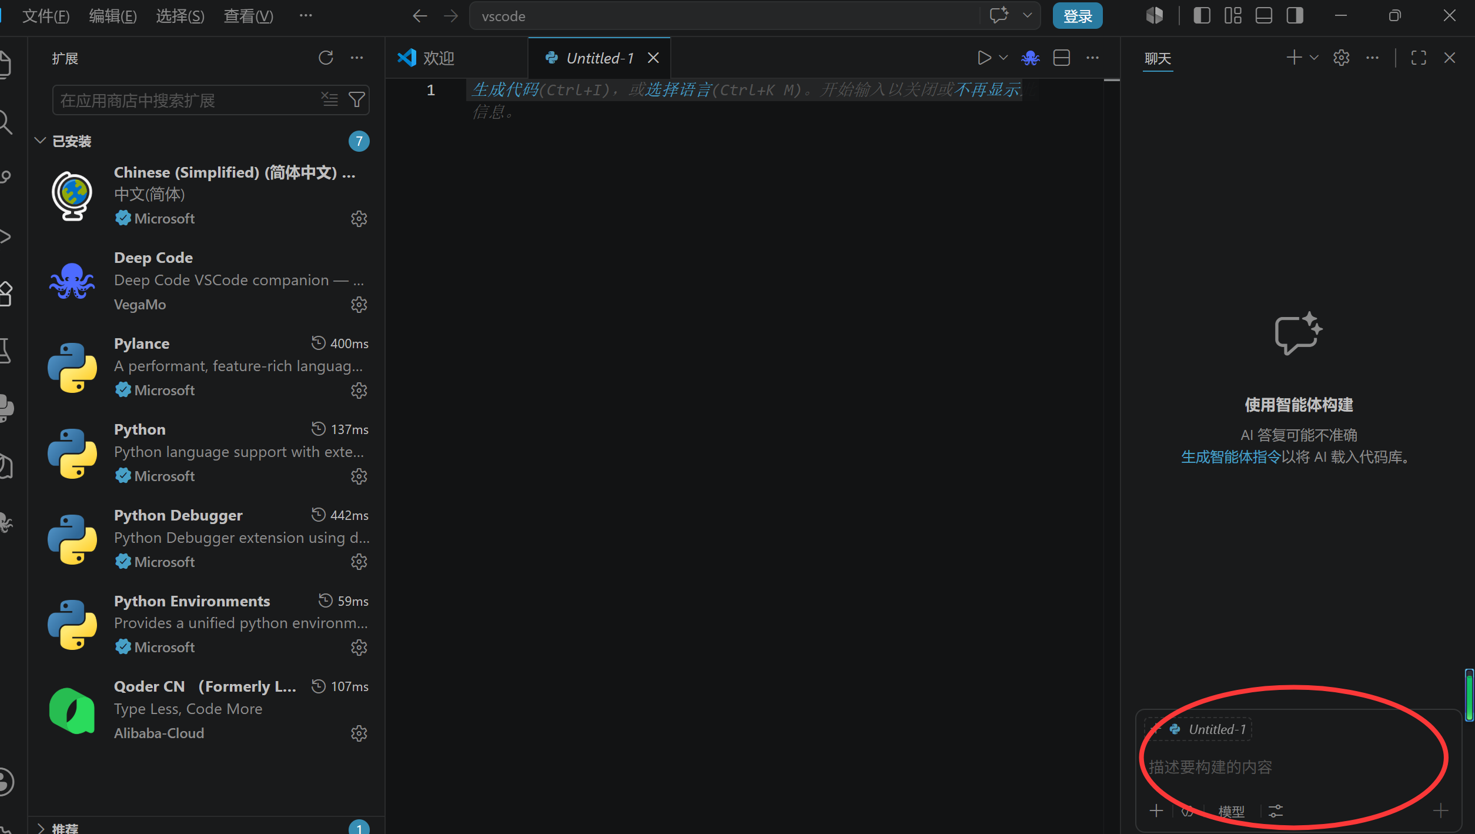Viewport: 1475px width, 834px height.
Task: Open the customize layout icon
Action: point(1233,16)
